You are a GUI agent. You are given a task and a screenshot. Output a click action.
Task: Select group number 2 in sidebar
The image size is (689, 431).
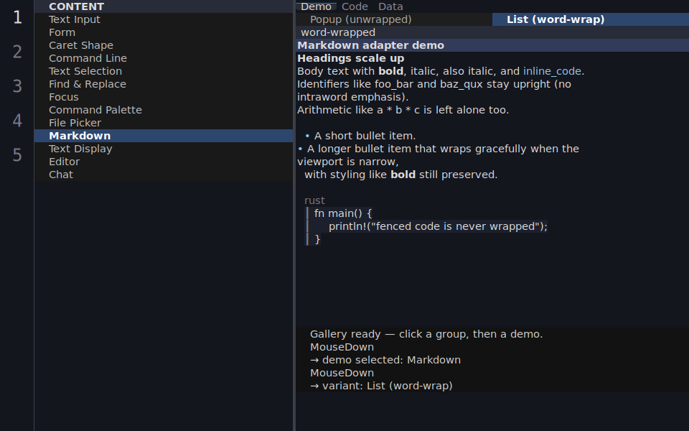tap(17, 52)
